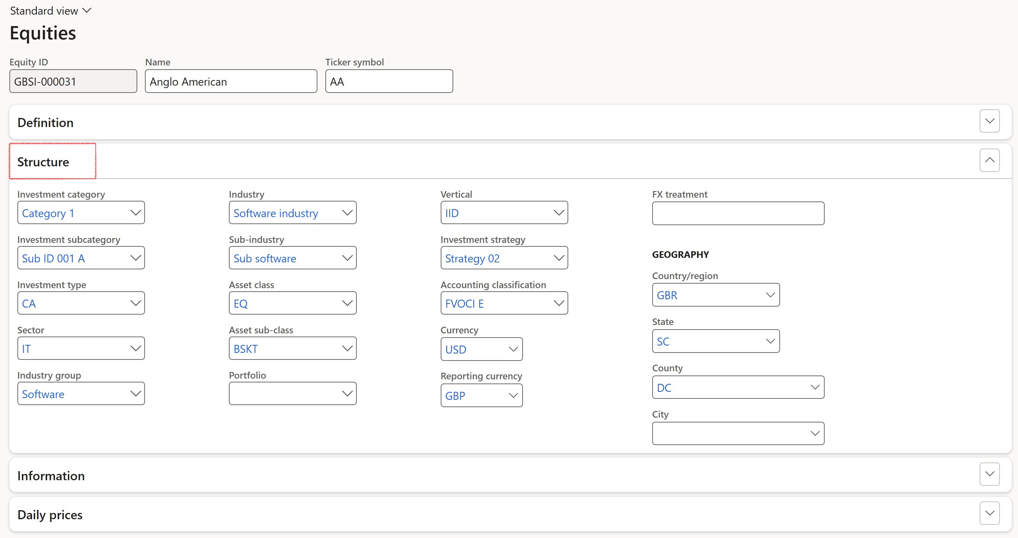Open the Reporting currency dropdown
The height and width of the screenshot is (538, 1018).
[x=513, y=396]
